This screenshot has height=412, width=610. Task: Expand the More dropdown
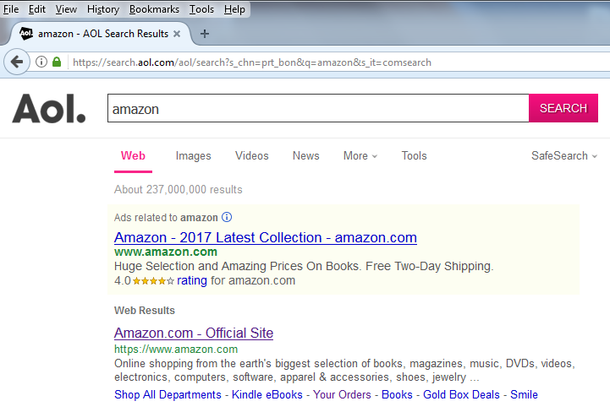click(x=360, y=155)
